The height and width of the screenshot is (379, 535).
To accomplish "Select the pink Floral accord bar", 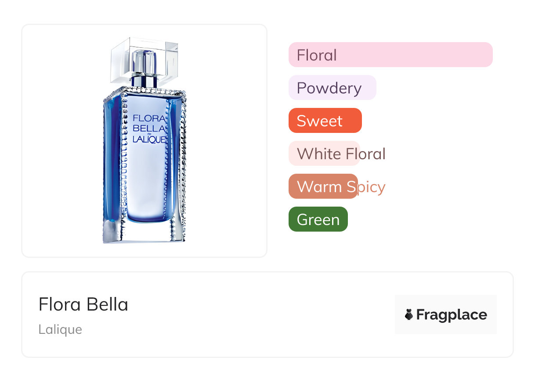I will tap(390, 55).
